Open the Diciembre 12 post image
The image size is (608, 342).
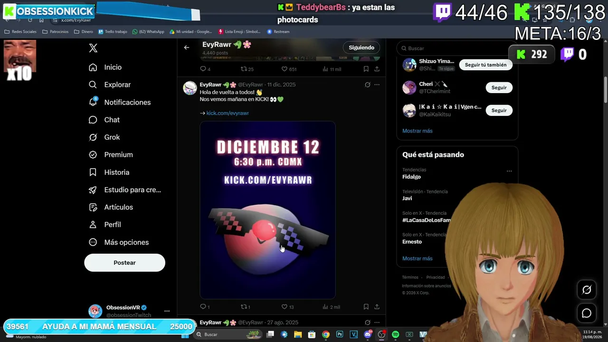267,210
